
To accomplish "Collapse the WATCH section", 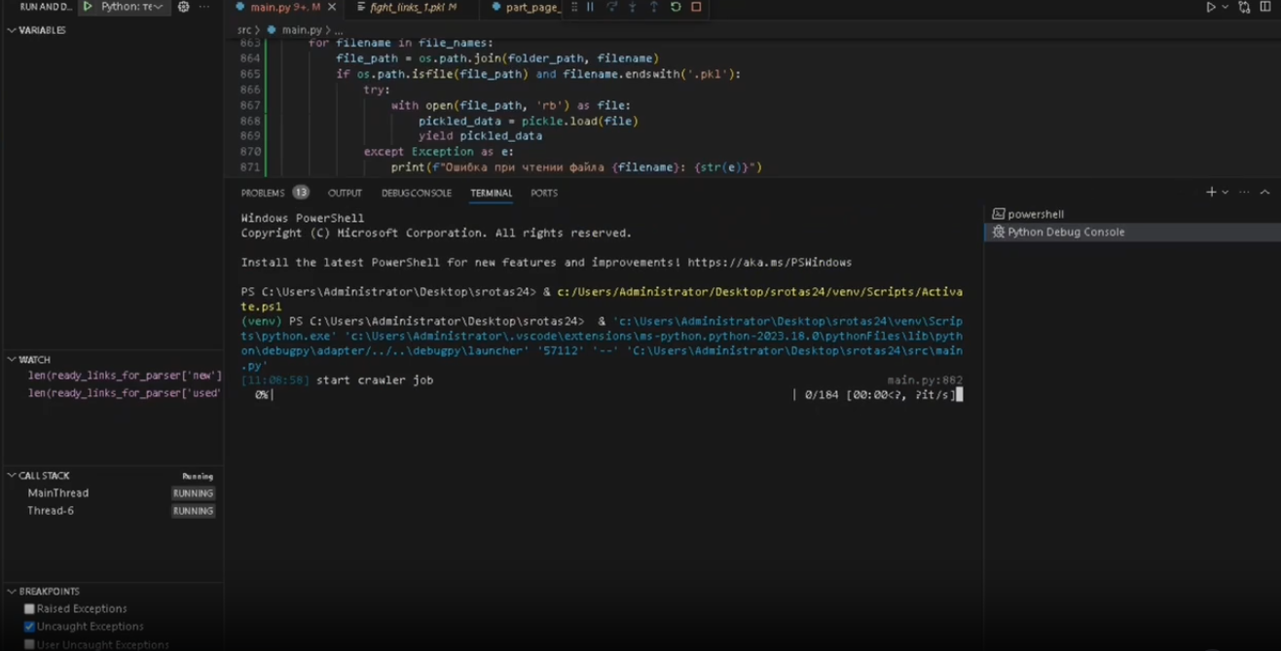I will point(12,359).
